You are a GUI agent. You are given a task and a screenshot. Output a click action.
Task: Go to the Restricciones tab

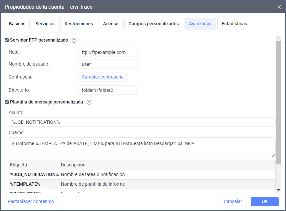point(79,24)
